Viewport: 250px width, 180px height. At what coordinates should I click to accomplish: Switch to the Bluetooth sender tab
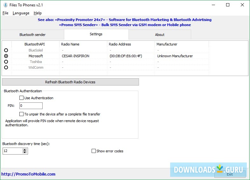(x=32, y=35)
